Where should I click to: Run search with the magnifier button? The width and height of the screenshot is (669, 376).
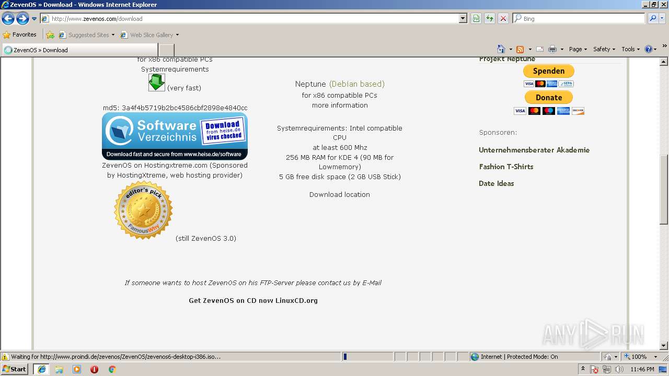click(652, 18)
